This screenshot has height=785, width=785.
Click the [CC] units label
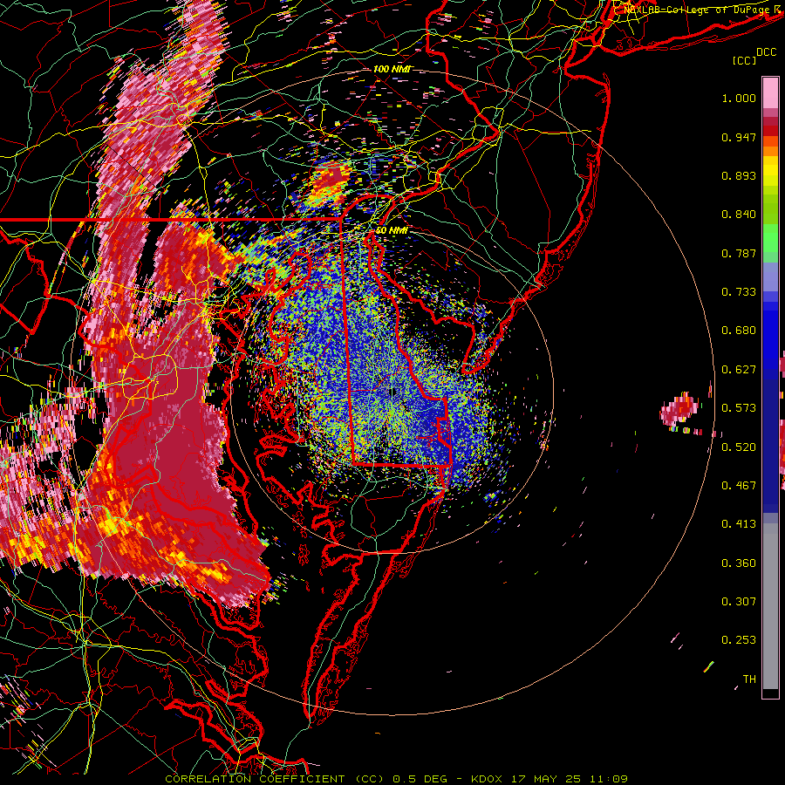[x=744, y=60]
